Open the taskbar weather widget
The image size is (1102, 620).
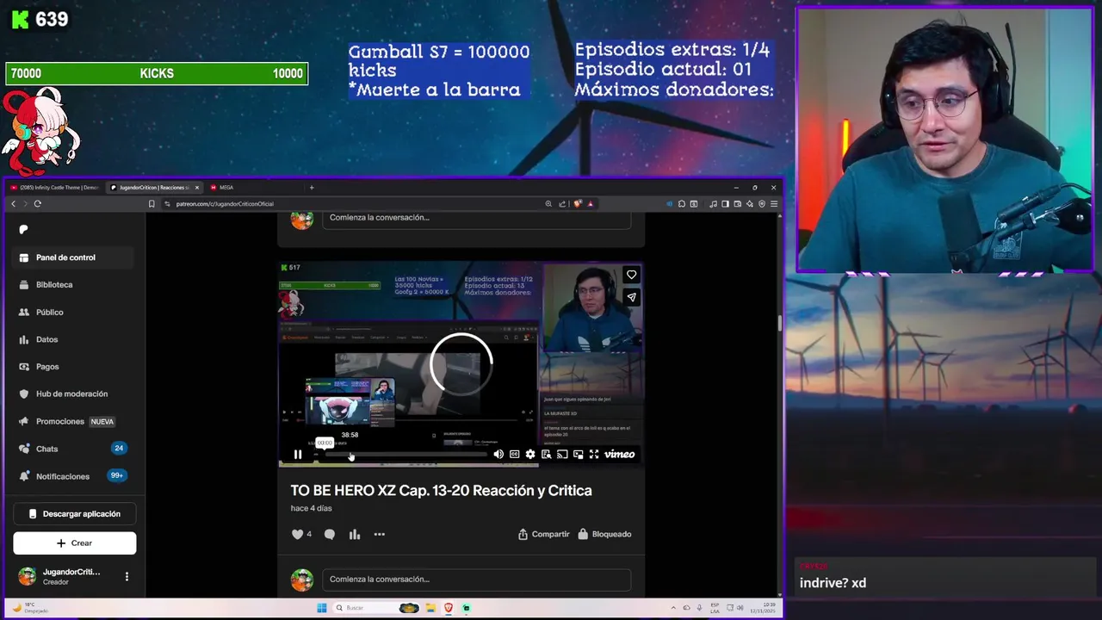29,608
